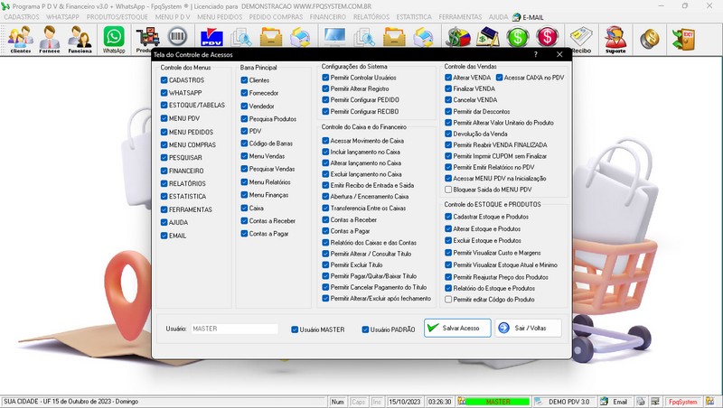Open the PDV toolbar icon

tap(211, 37)
